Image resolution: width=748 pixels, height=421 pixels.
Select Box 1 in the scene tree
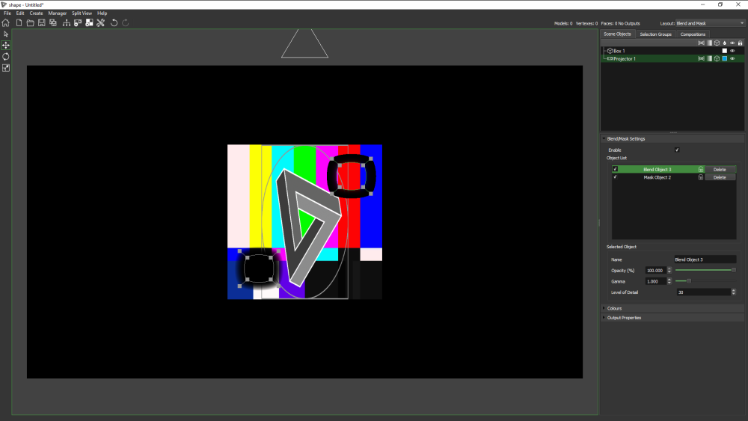619,51
